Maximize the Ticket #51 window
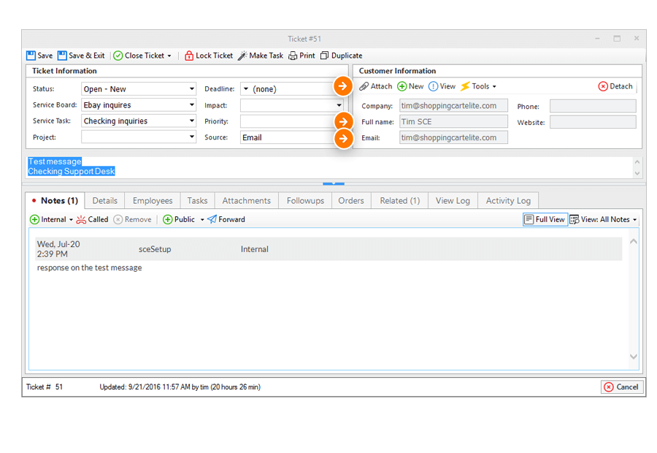The height and width of the screenshot is (453, 657). [617, 38]
